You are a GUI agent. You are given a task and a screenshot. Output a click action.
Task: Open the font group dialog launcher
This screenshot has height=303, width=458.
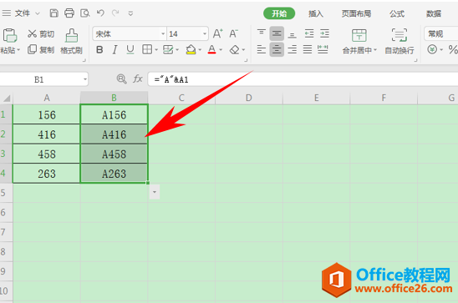[x=246, y=60]
